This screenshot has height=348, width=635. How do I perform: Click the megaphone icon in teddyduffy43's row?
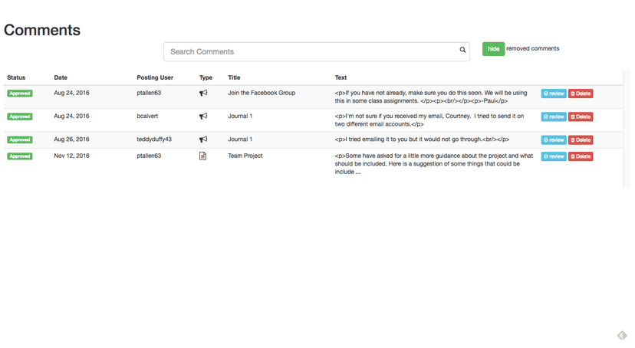click(203, 140)
